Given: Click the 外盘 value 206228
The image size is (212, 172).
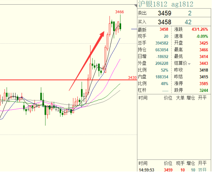Looking at the screenshot, I should [x=162, y=63].
